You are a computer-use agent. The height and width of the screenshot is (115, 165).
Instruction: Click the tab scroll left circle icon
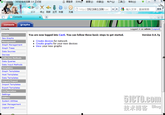(151, 17)
